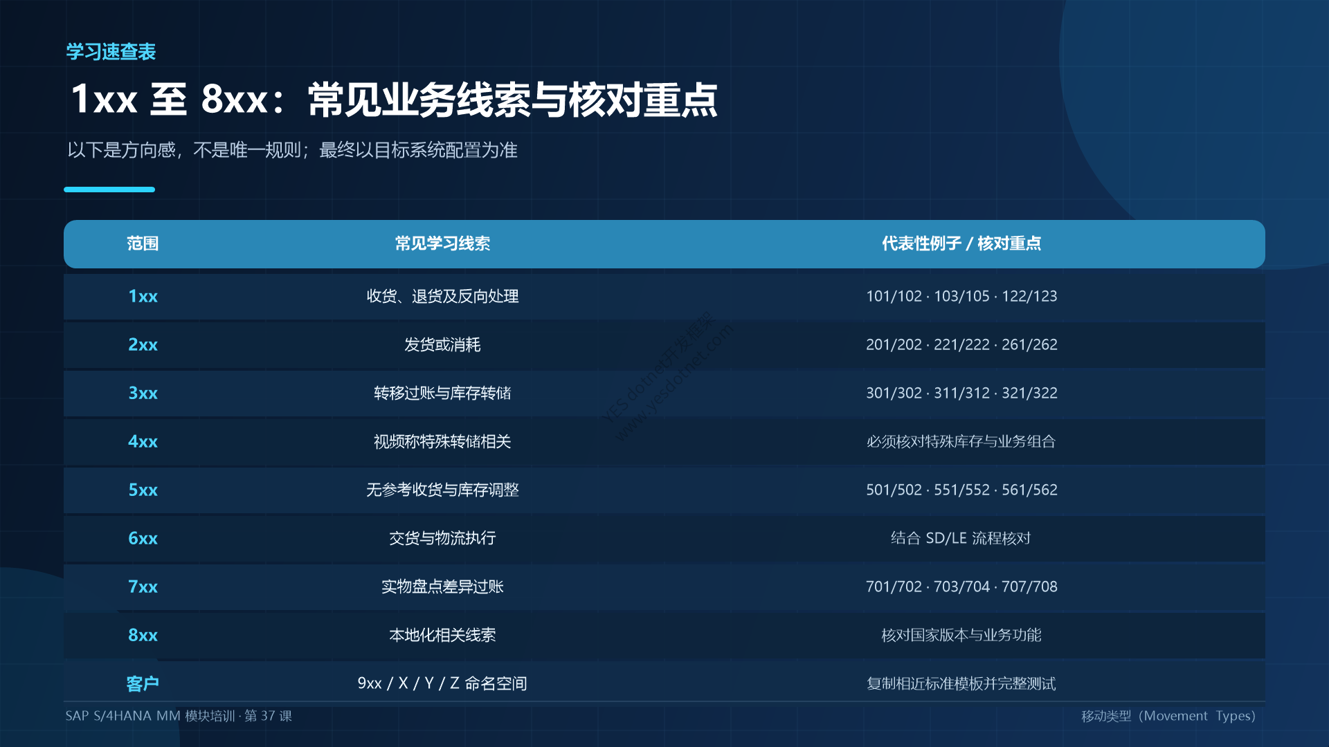
Task: Click the cell '交货与物流执行'
Action: tap(442, 538)
